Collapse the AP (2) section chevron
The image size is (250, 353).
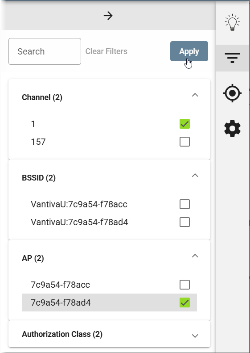pyautogui.click(x=195, y=256)
